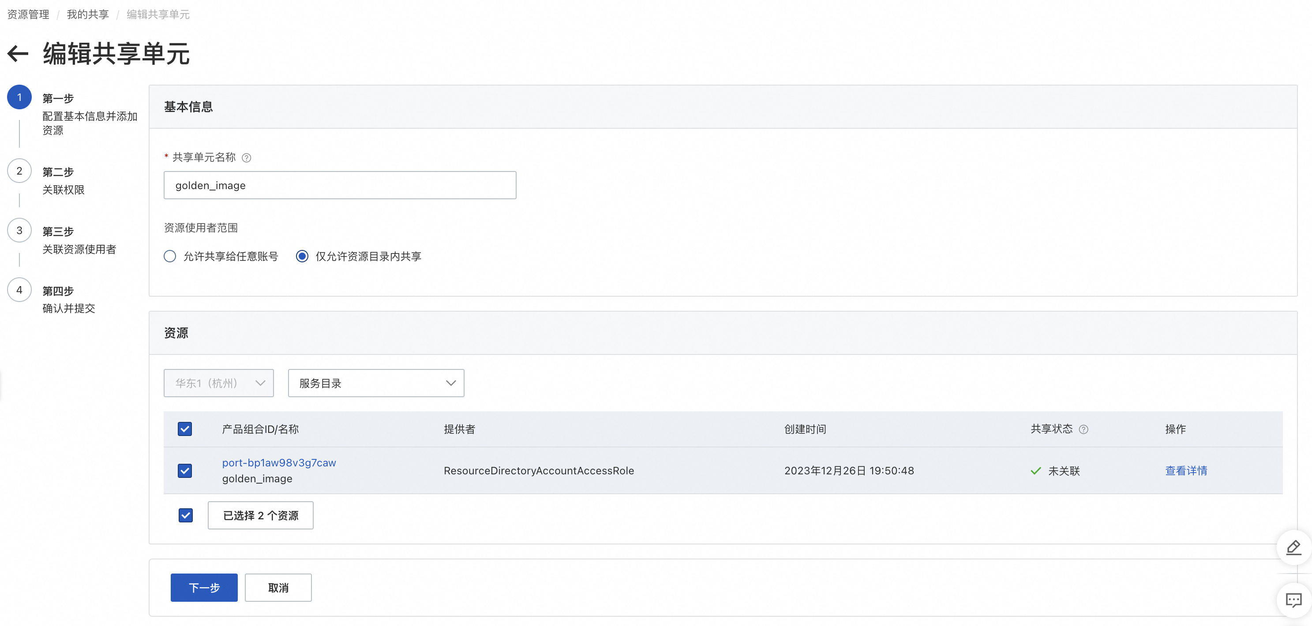
Task: Click help icon next to 共享状态 header
Action: (1083, 429)
